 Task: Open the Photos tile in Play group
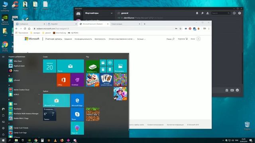[120, 66]
